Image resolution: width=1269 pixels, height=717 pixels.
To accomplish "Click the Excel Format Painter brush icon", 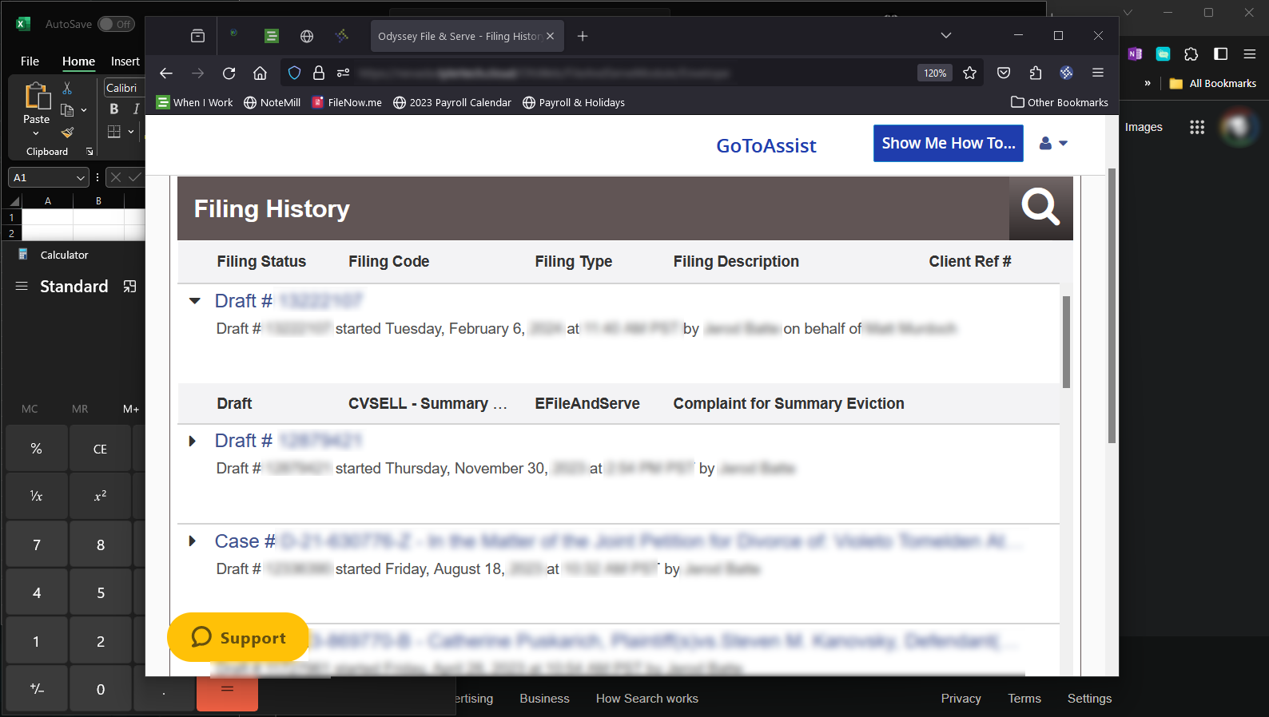I will (68, 133).
